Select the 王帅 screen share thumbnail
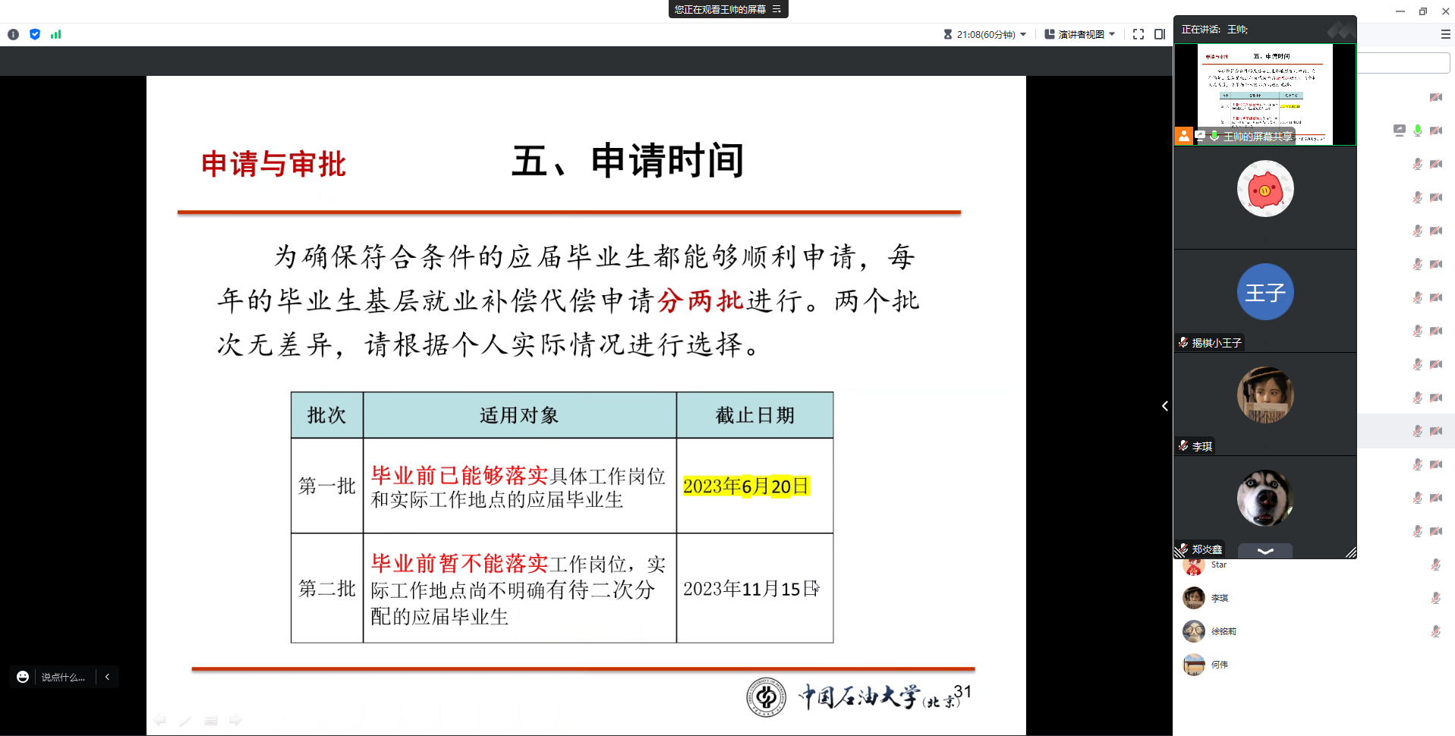 (x=1264, y=94)
